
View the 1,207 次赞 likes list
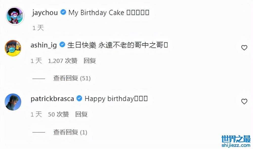point(62,61)
